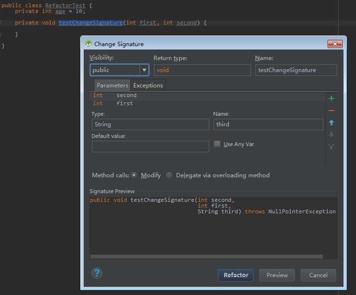Screen dimensions: 356x295
Task: Select the 'int second' parameter row
Action: point(208,96)
